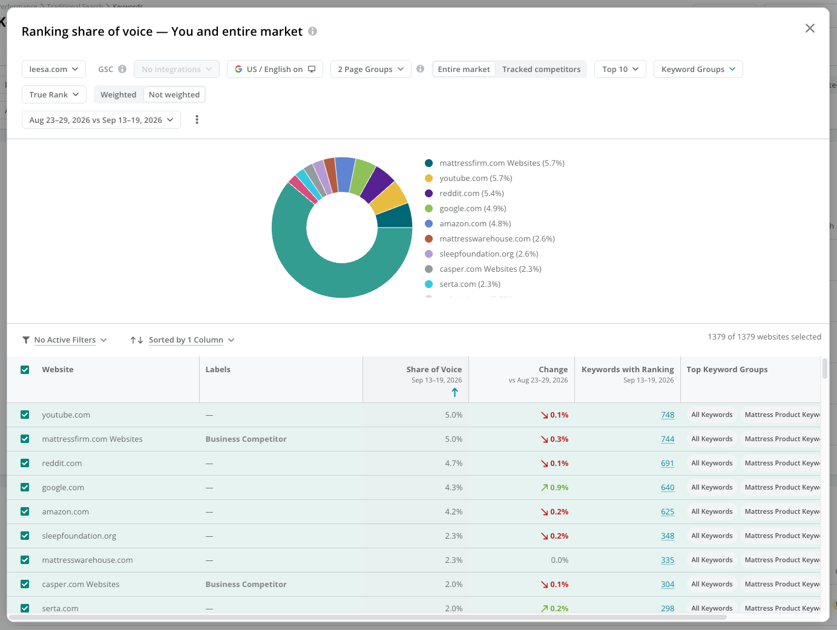The width and height of the screenshot is (837, 630).
Task: Uncheck the youtube.com row checkbox
Action: click(x=25, y=415)
